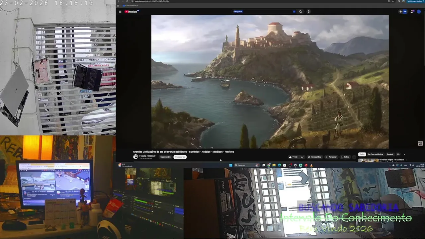Viewport: 425px width, 239px height.
Task: Bookmark this page with the star icon
Action: click(393, 1)
